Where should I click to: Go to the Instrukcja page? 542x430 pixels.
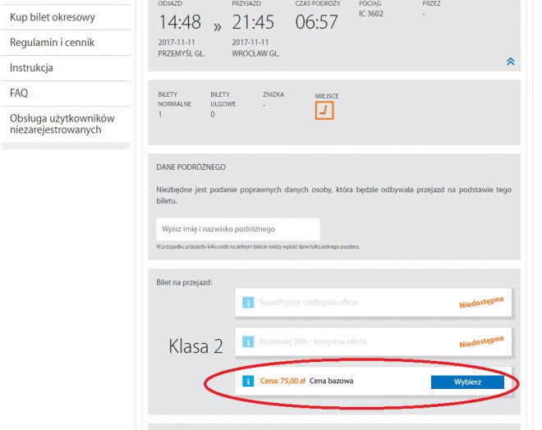[x=32, y=68]
